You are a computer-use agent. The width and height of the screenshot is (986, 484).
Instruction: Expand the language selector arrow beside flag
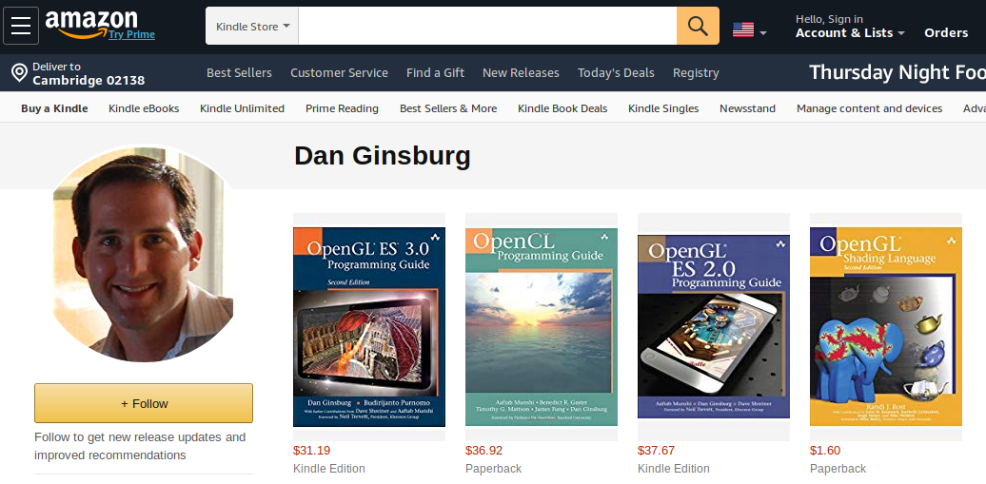tap(762, 32)
